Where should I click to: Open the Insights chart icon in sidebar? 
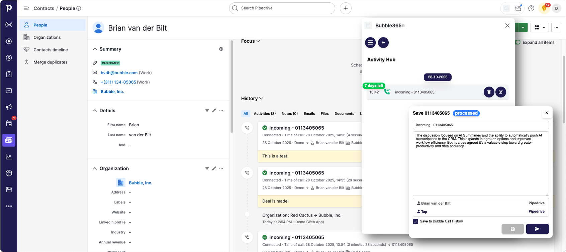tap(9, 157)
